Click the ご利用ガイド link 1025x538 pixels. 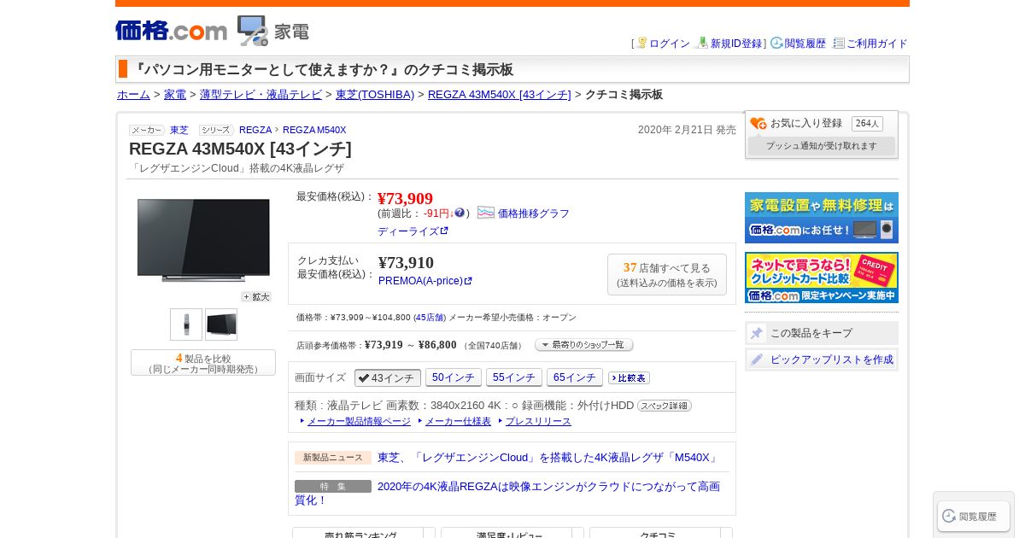[x=877, y=44]
